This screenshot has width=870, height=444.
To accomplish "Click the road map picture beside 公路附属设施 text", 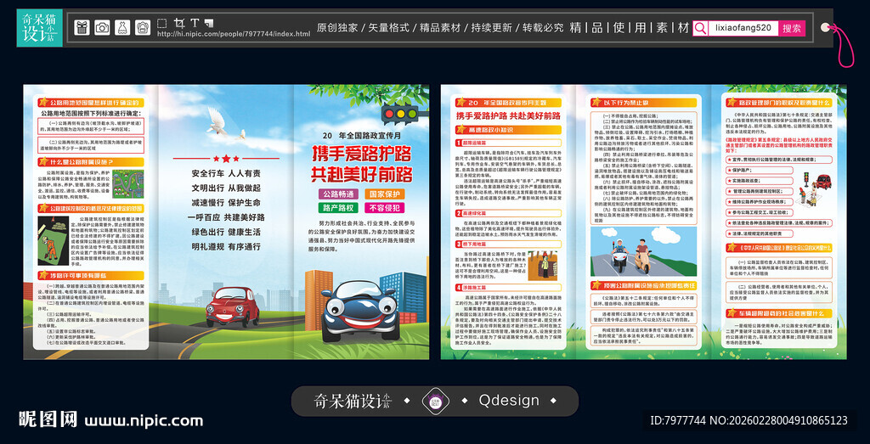I will [128, 184].
